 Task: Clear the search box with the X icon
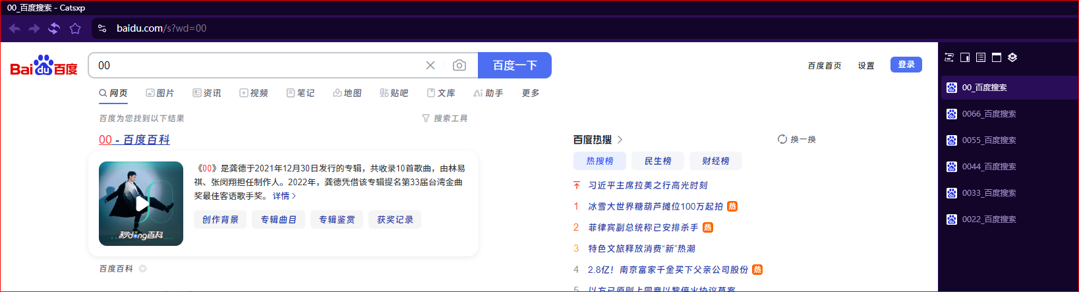pyautogui.click(x=430, y=65)
